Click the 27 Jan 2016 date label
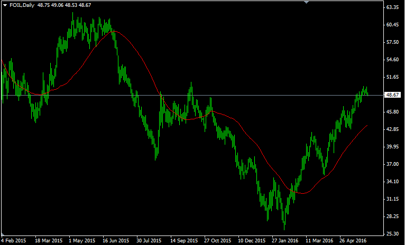This screenshot has height=245, width=405. click(285, 241)
